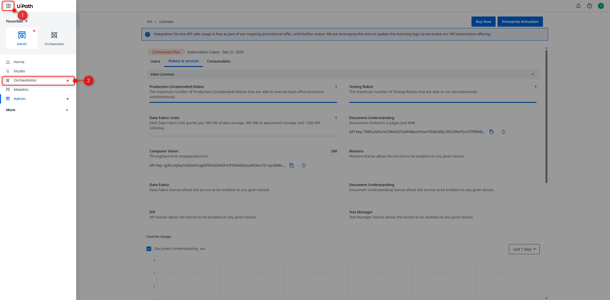Click the Production (Unattended) Robot title
The width and height of the screenshot is (610, 300).
[x=177, y=87]
